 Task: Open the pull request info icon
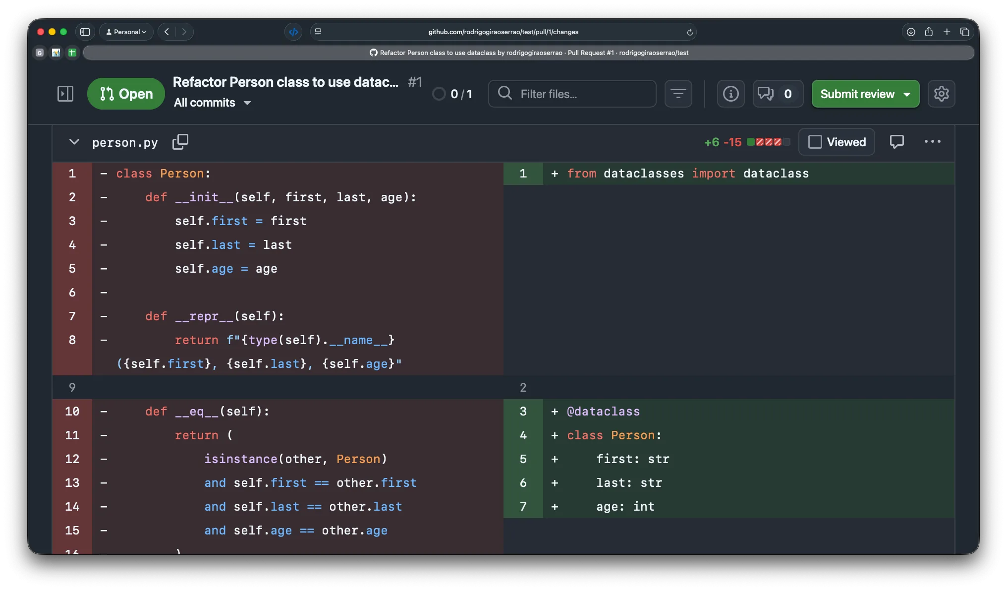730,94
